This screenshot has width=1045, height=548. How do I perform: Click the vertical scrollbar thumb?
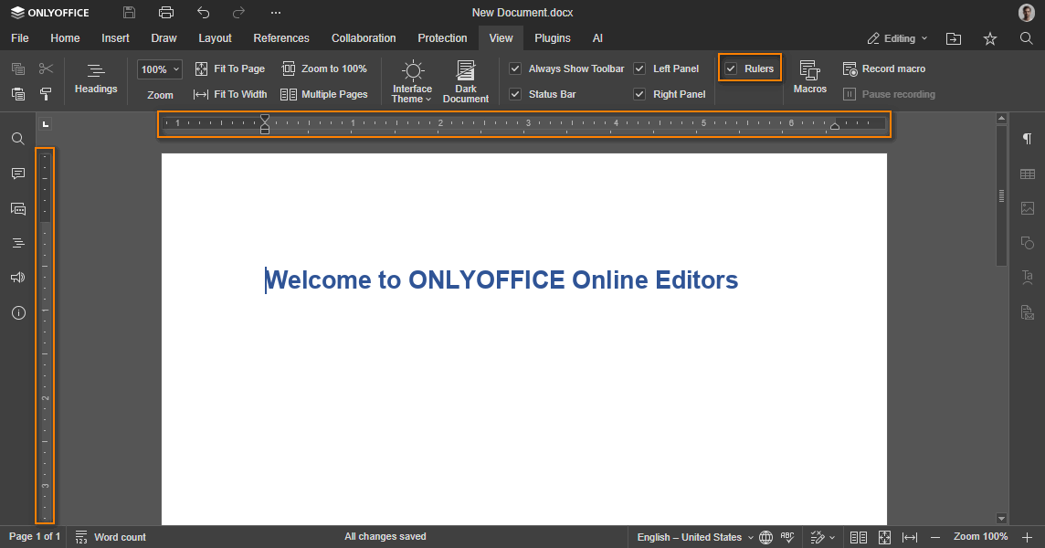click(x=1001, y=195)
